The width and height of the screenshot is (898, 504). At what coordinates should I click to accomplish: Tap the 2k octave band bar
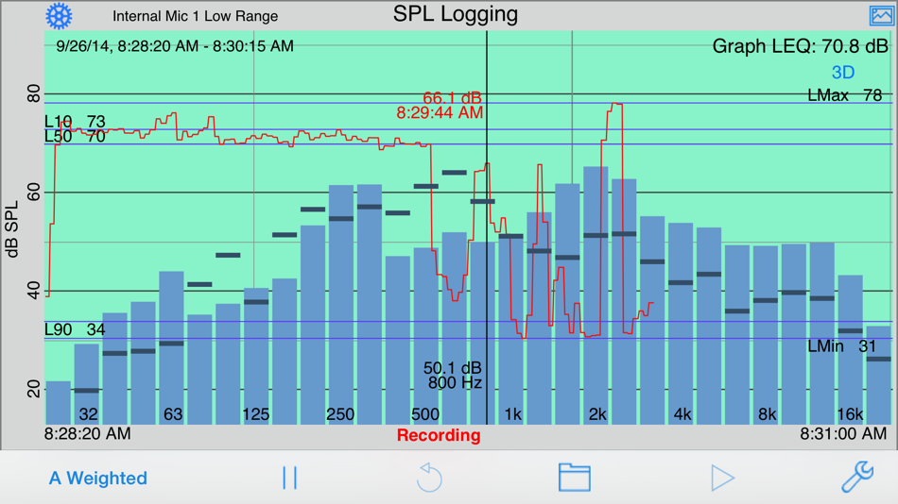tap(596, 295)
